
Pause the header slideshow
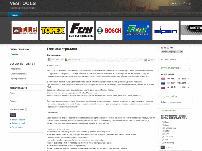click(x=173, y=4)
